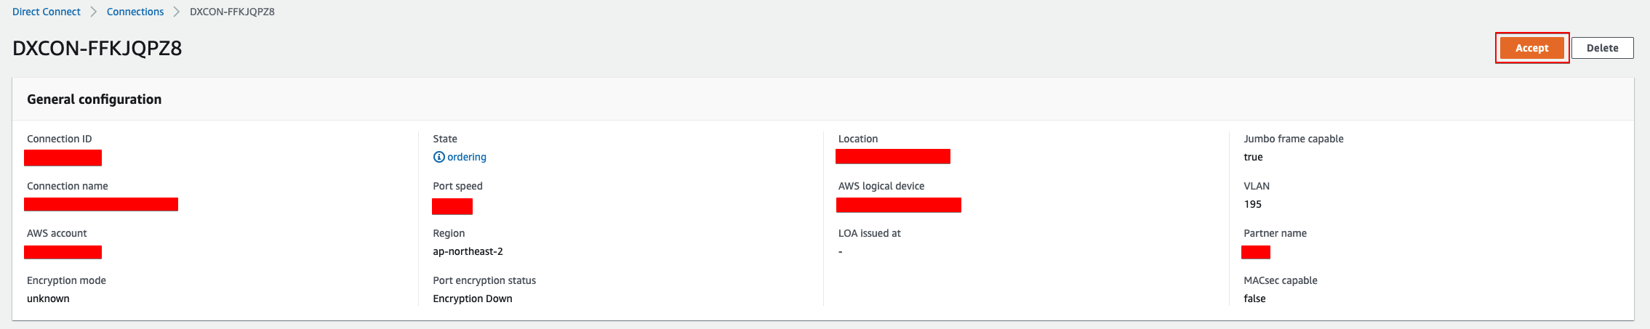Select the redacted Location value

coord(893,156)
